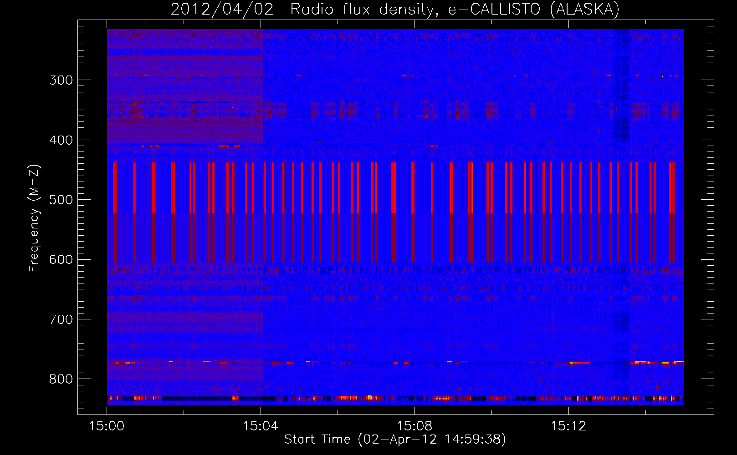Select the 400 frequency tick label
Image resolution: width=737 pixels, height=455 pixels.
61,140
